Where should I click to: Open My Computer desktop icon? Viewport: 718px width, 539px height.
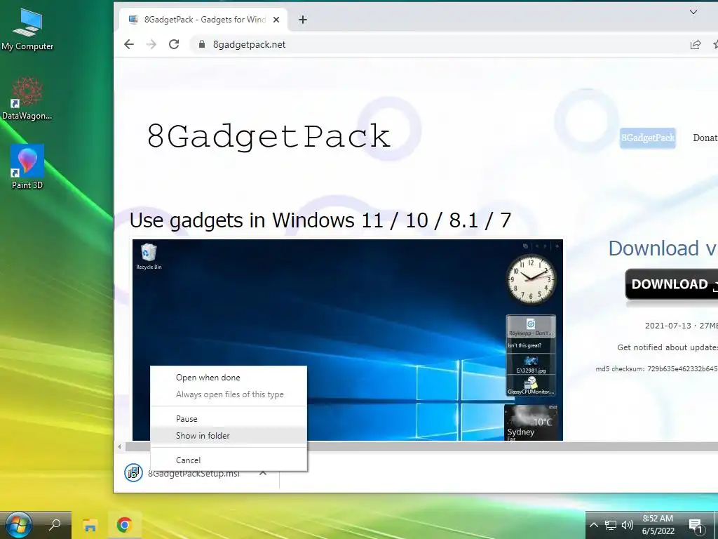pyautogui.click(x=27, y=29)
